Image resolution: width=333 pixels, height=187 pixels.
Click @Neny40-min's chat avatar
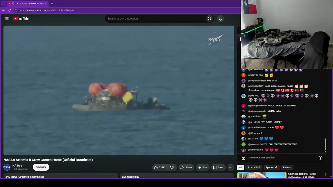244,75
